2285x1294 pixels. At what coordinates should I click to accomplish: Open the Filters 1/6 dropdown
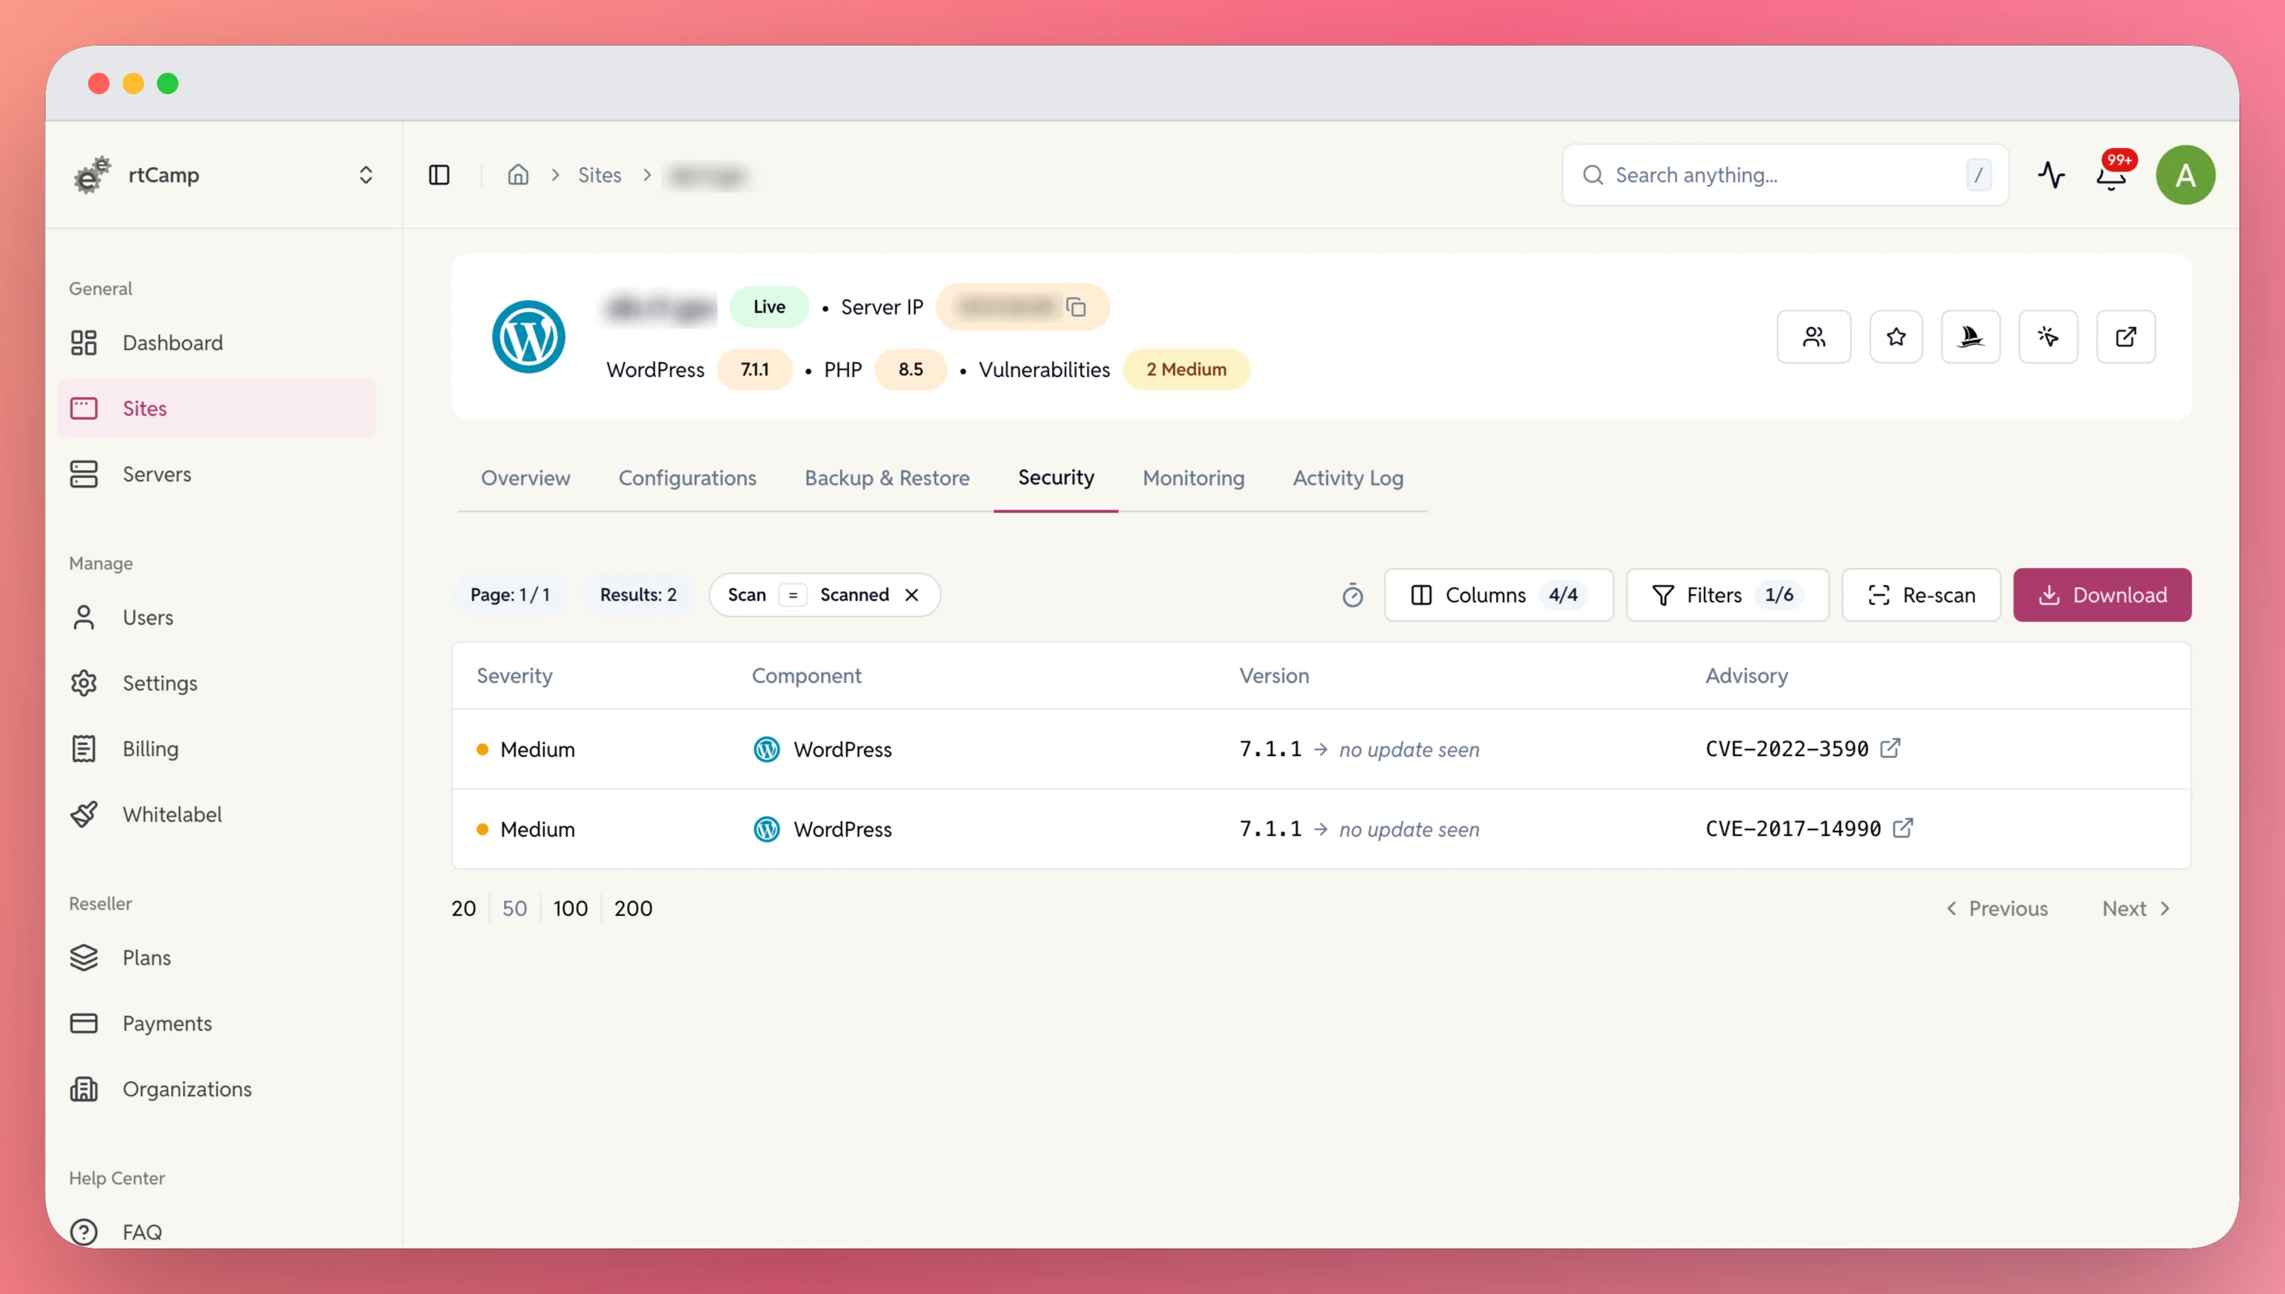point(1727,595)
